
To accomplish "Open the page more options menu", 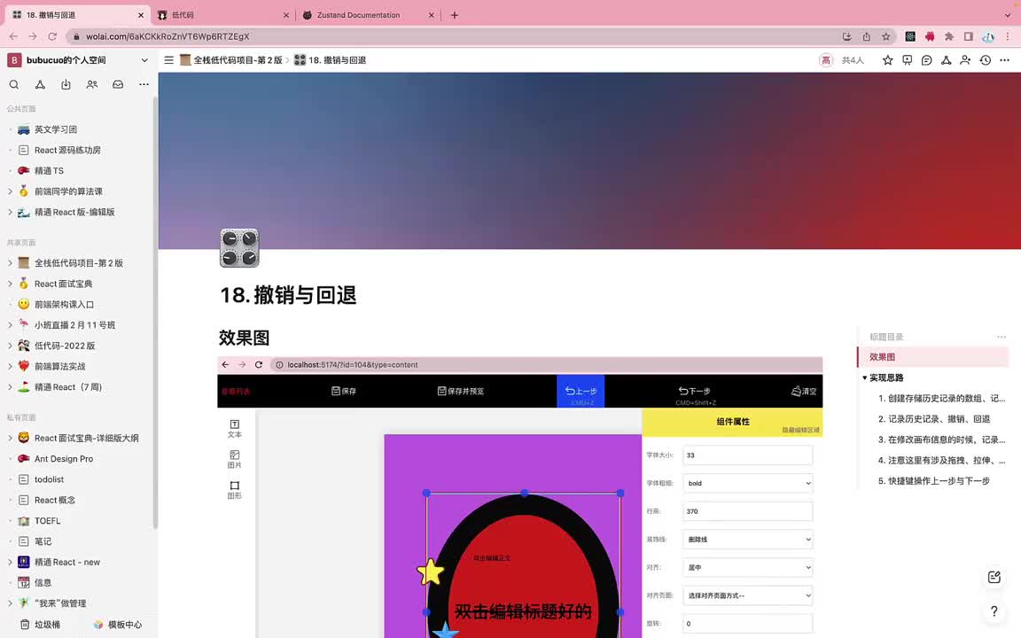I will pyautogui.click(x=1005, y=60).
